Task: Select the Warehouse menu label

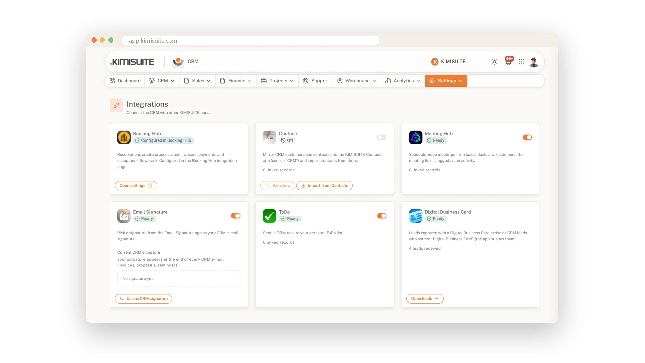Action: pos(357,81)
